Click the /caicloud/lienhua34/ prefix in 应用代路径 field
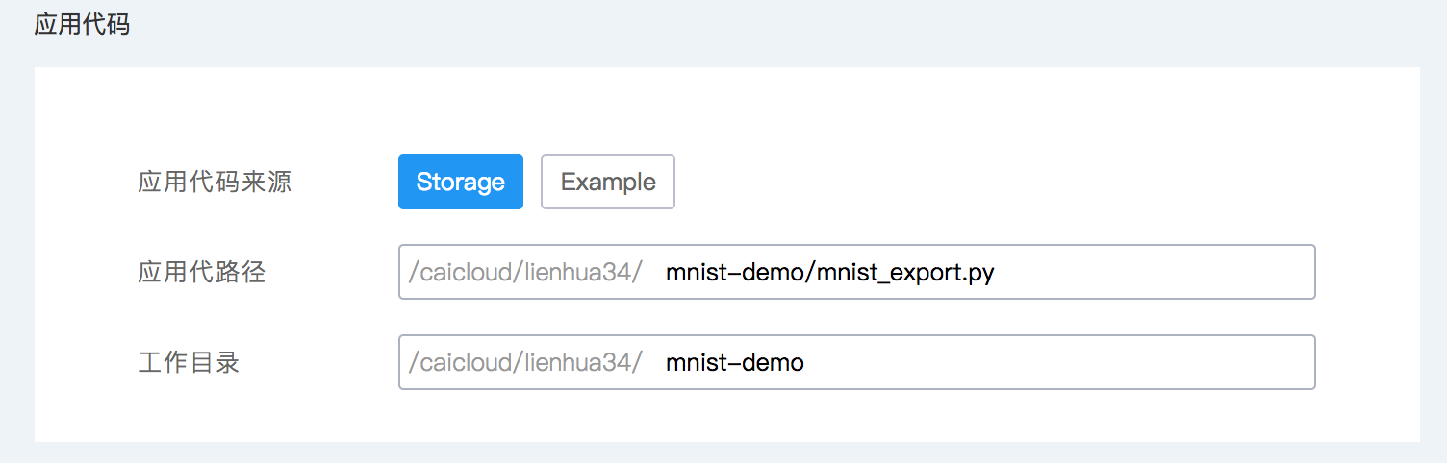1447x463 pixels. tap(525, 272)
